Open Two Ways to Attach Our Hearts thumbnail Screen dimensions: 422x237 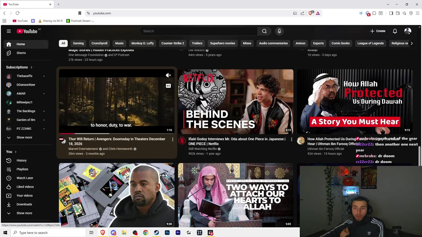point(236,195)
